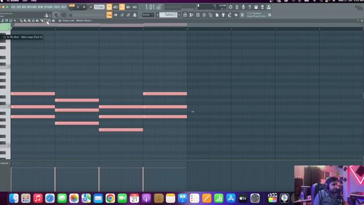Open the global snap selector dropdown
Image resolution: width=364 pixels, height=205 pixels.
[x=148, y=15]
